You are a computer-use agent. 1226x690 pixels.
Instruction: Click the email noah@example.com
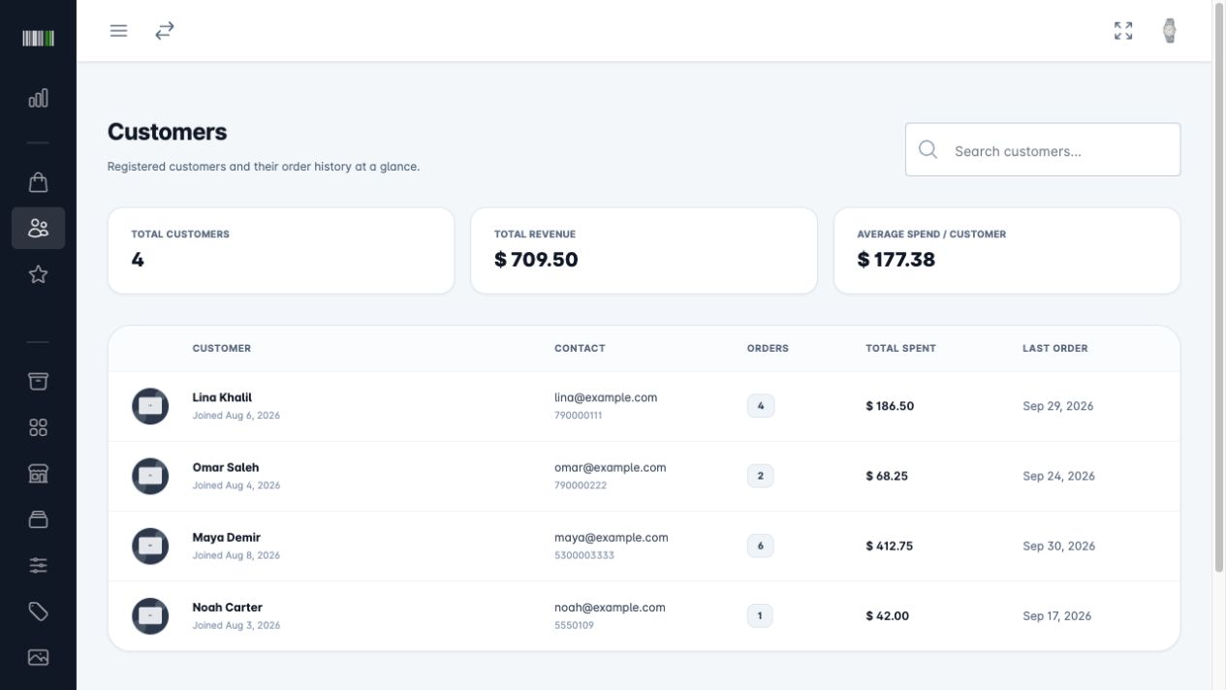[610, 608]
